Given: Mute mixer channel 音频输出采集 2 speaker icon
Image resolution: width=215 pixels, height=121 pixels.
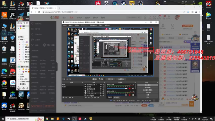Looking at the screenshot, I should tap(130, 95).
